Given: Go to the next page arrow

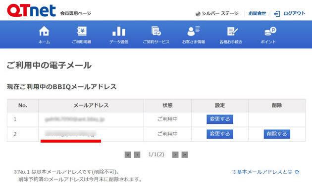Looking at the screenshot, I should coord(175,154).
